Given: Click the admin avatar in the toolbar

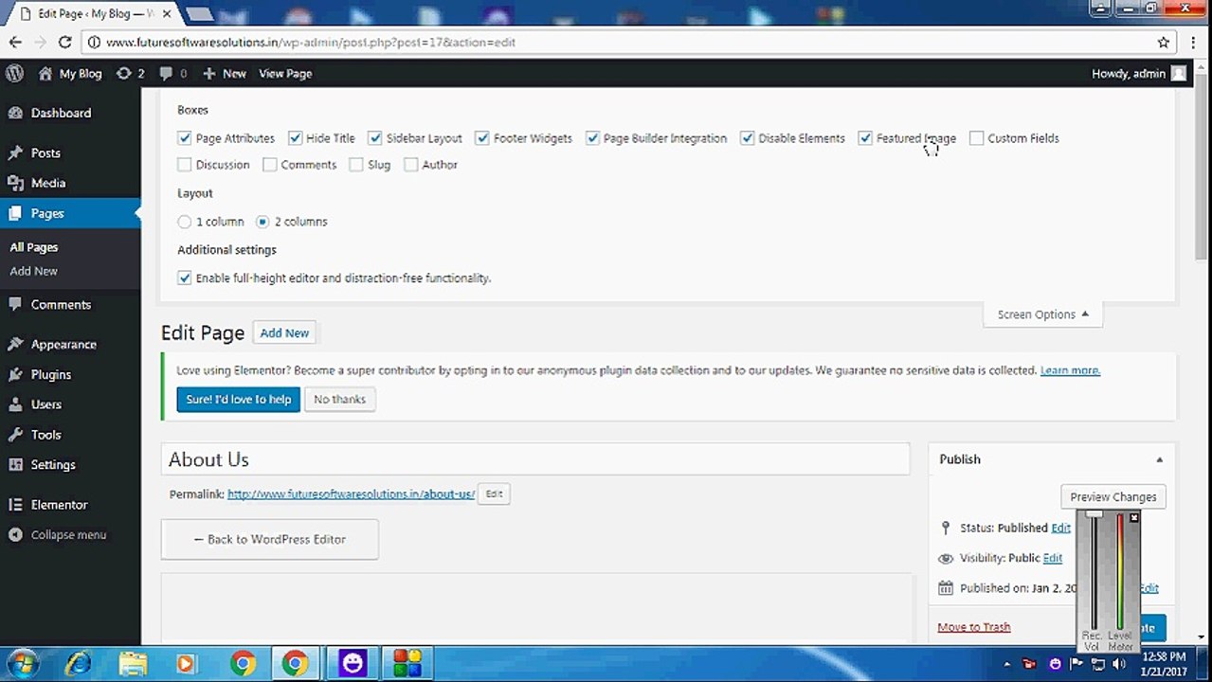Looking at the screenshot, I should 1178,73.
